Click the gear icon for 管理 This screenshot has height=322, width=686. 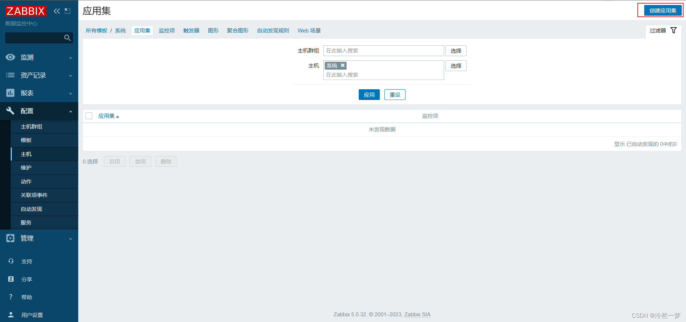coord(10,238)
